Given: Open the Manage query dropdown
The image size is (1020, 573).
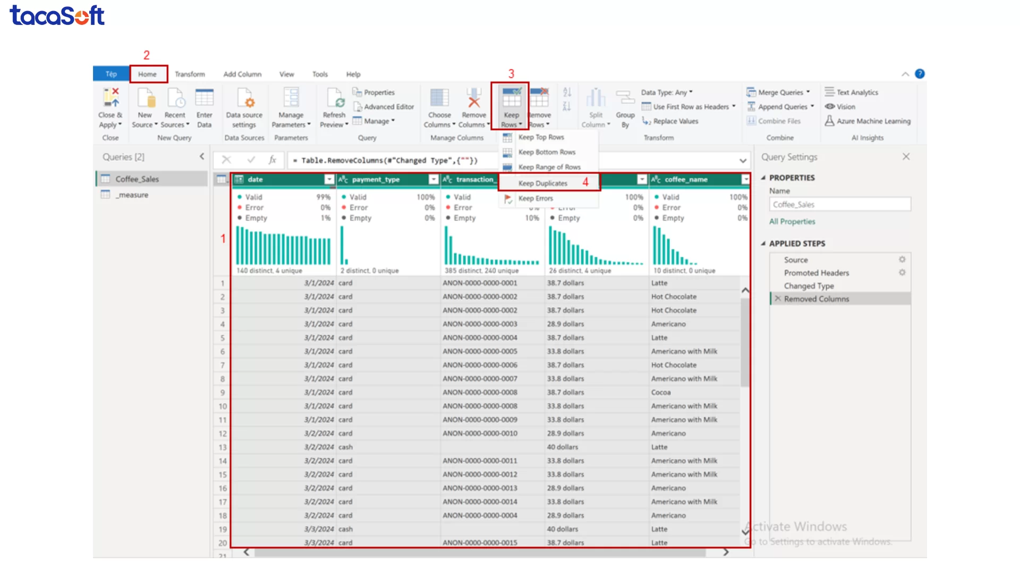Looking at the screenshot, I should (x=374, y=121).
